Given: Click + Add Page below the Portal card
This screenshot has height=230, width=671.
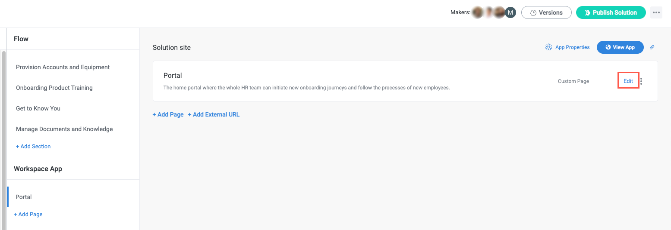Looking at the screenshot, I should (168, 114).
